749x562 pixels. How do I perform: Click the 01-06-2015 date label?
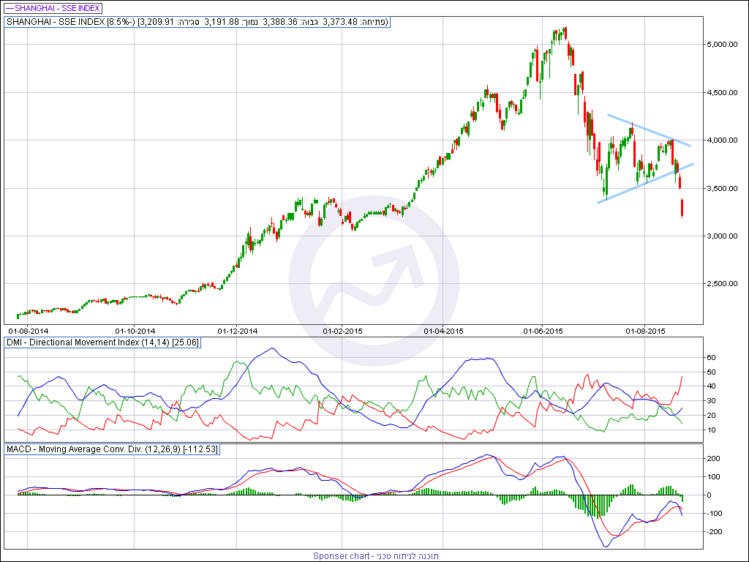click(543, 331)
